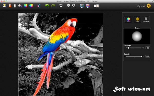Click the share icon
The height and width of the screenshot is (96, 154).
point(38,6)
